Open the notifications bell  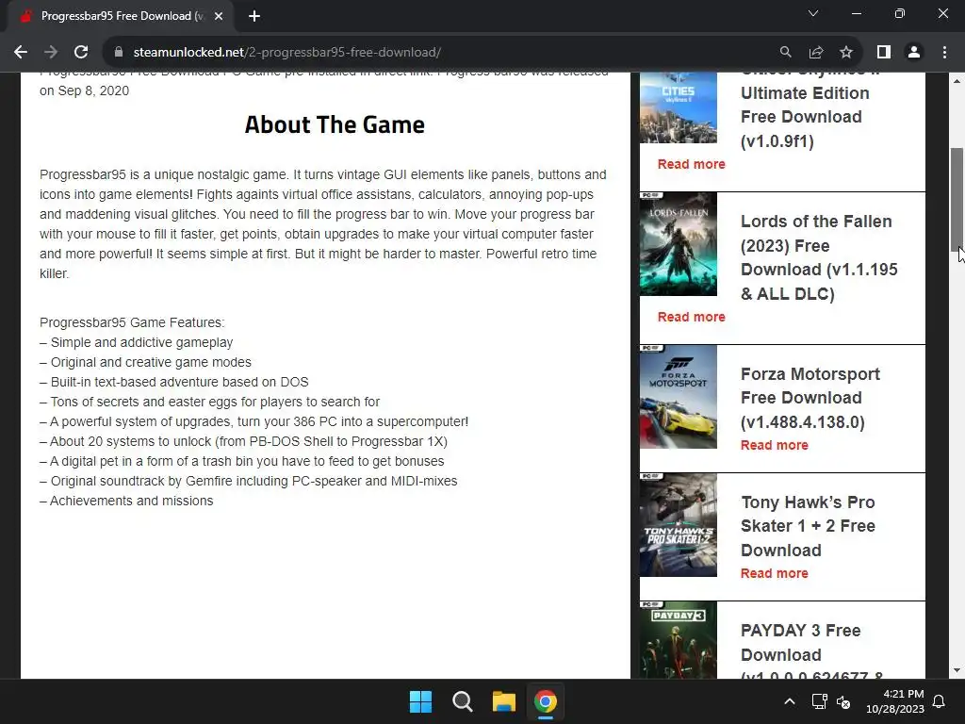(x=940, y=701)
